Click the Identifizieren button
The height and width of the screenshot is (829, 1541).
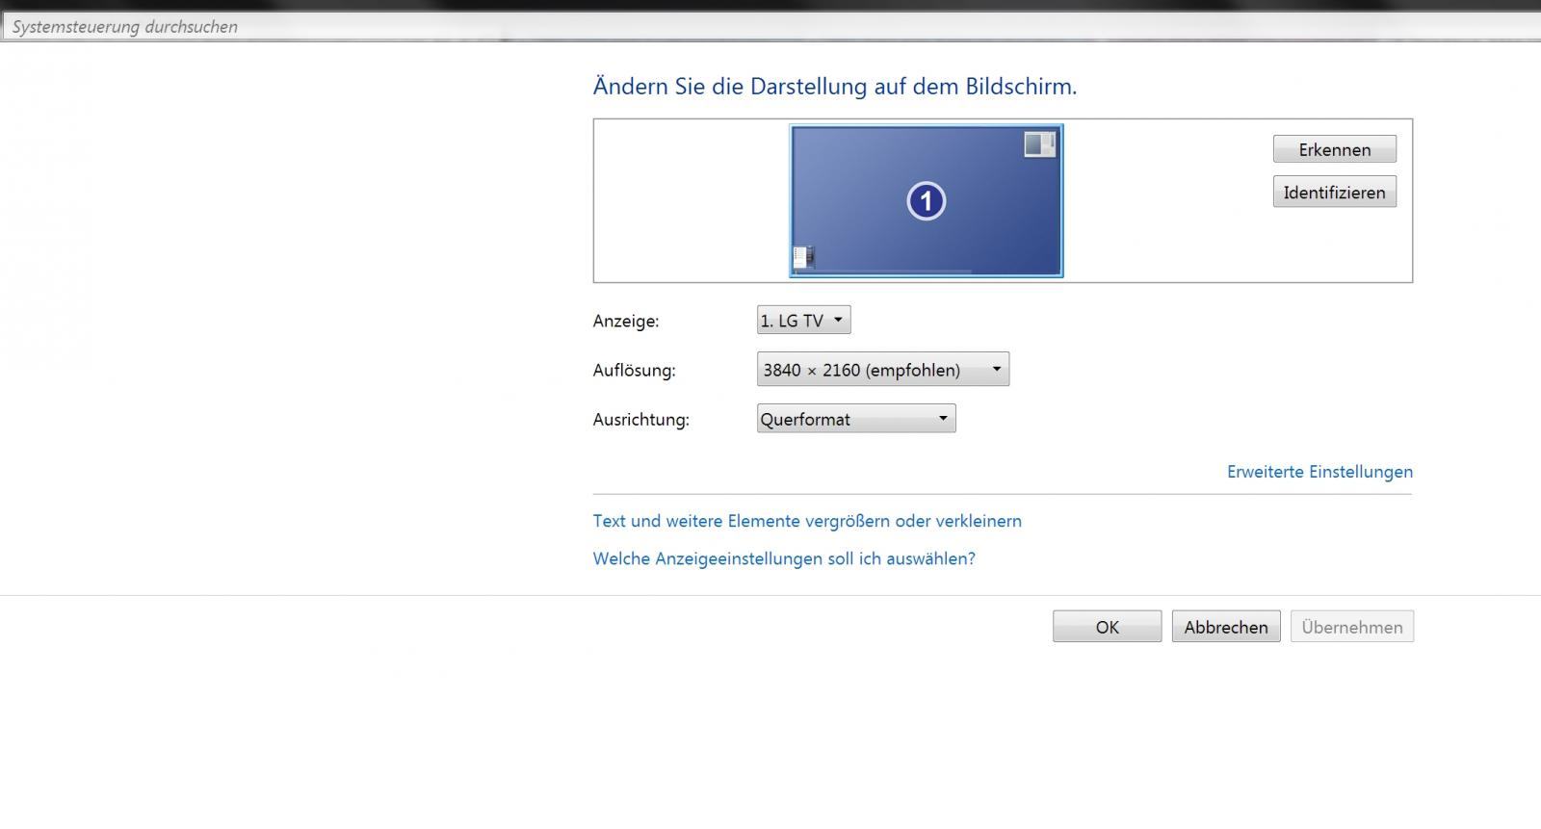point(1334,192)
